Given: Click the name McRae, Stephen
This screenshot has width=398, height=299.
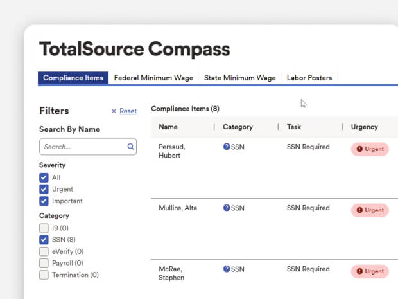Looking at the screenshot, I should pyautogui.click(x=171, y=273).
